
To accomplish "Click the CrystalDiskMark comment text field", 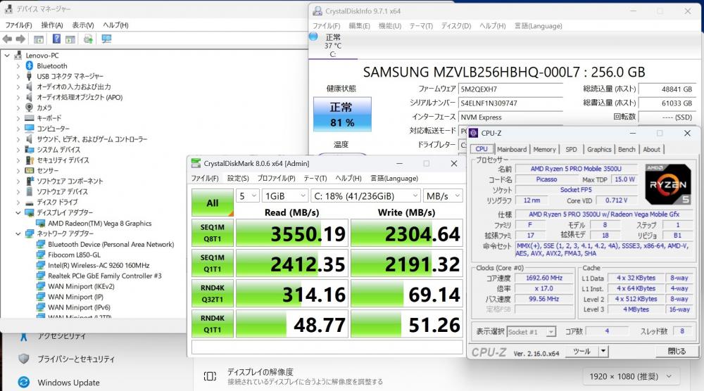I will [327, 347].
